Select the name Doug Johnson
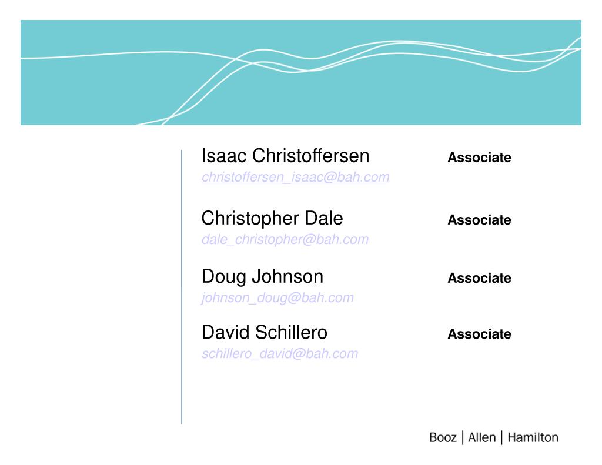 262,276
